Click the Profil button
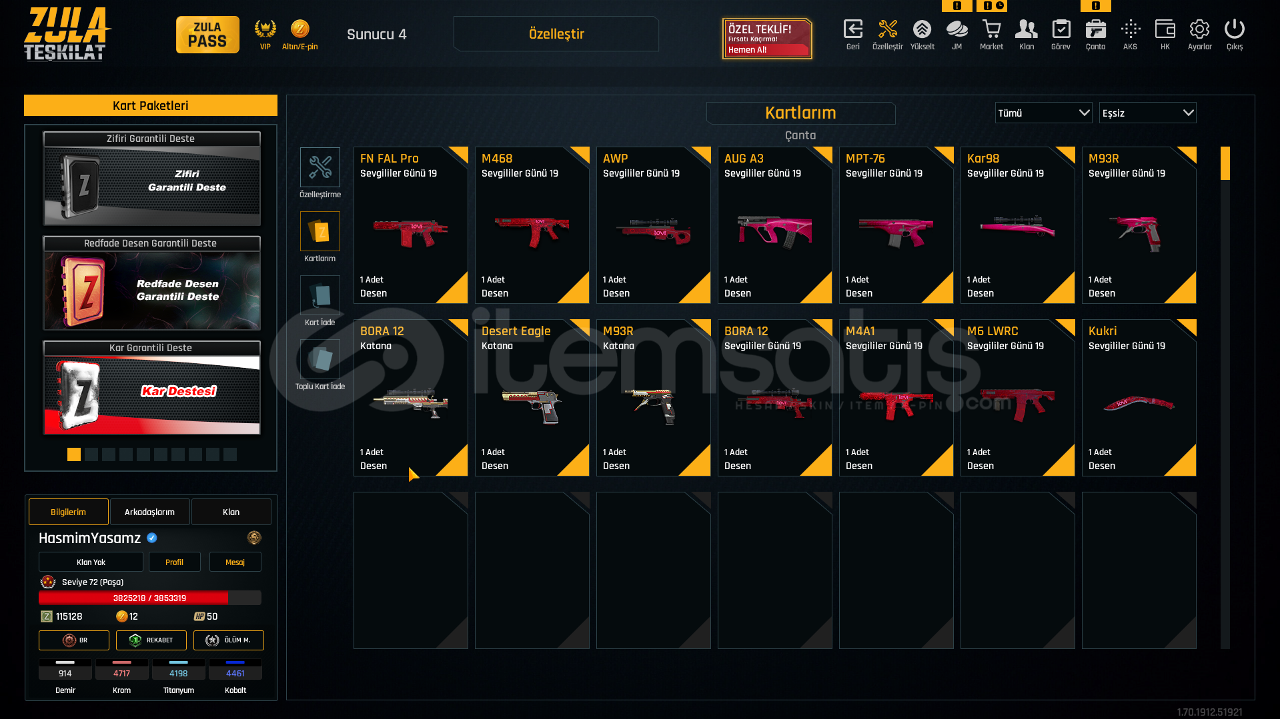The image size is (1280, 719). point(174,562)
